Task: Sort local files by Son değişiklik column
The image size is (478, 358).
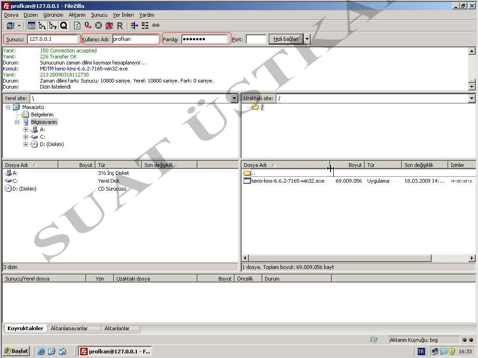Action: [x=170, y=165]
